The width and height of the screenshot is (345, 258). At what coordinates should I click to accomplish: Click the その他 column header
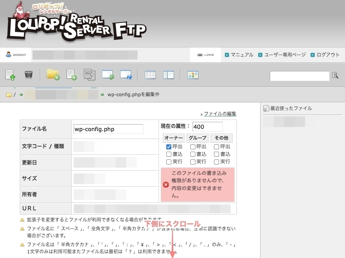pos(221,138)
